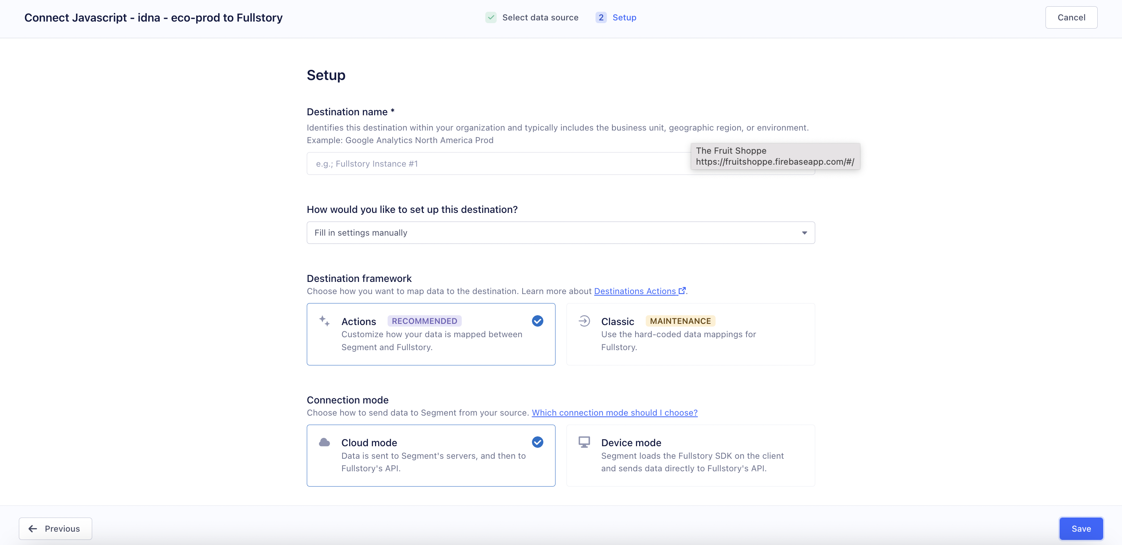The image size is (1122, 545).
Task: Click the left arrow on Previous
Action: 33,529
